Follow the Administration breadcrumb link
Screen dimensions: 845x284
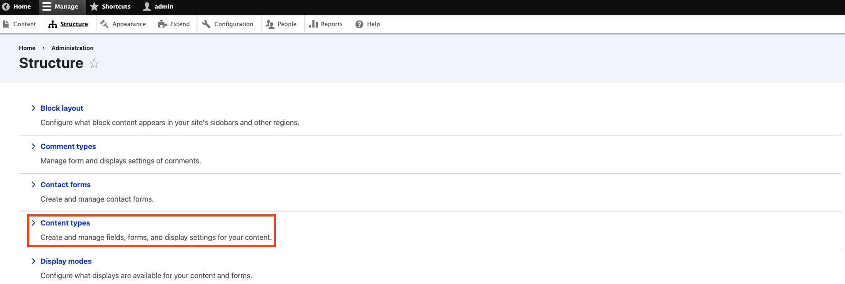[x=73, y=48]
